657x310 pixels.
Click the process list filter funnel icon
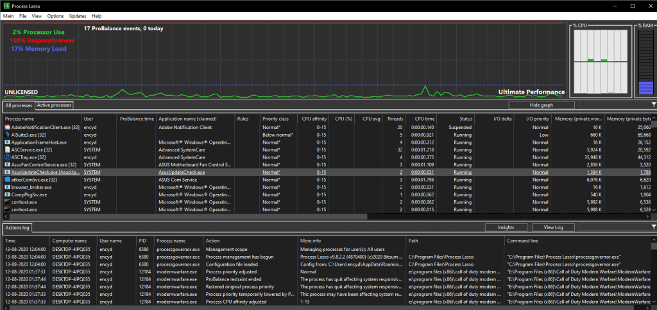(654, 105)
